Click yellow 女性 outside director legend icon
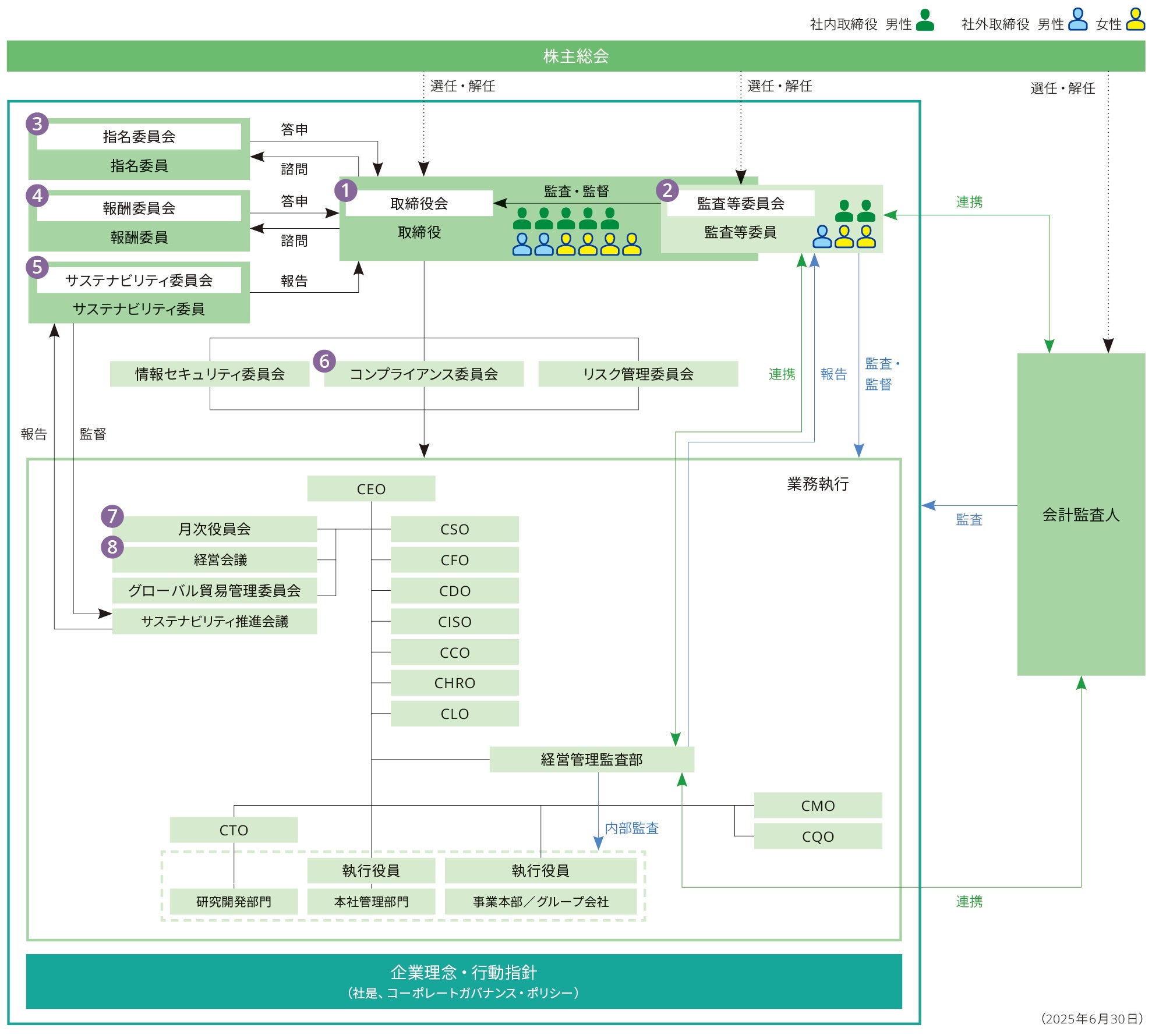 (x=1135, y=19)
